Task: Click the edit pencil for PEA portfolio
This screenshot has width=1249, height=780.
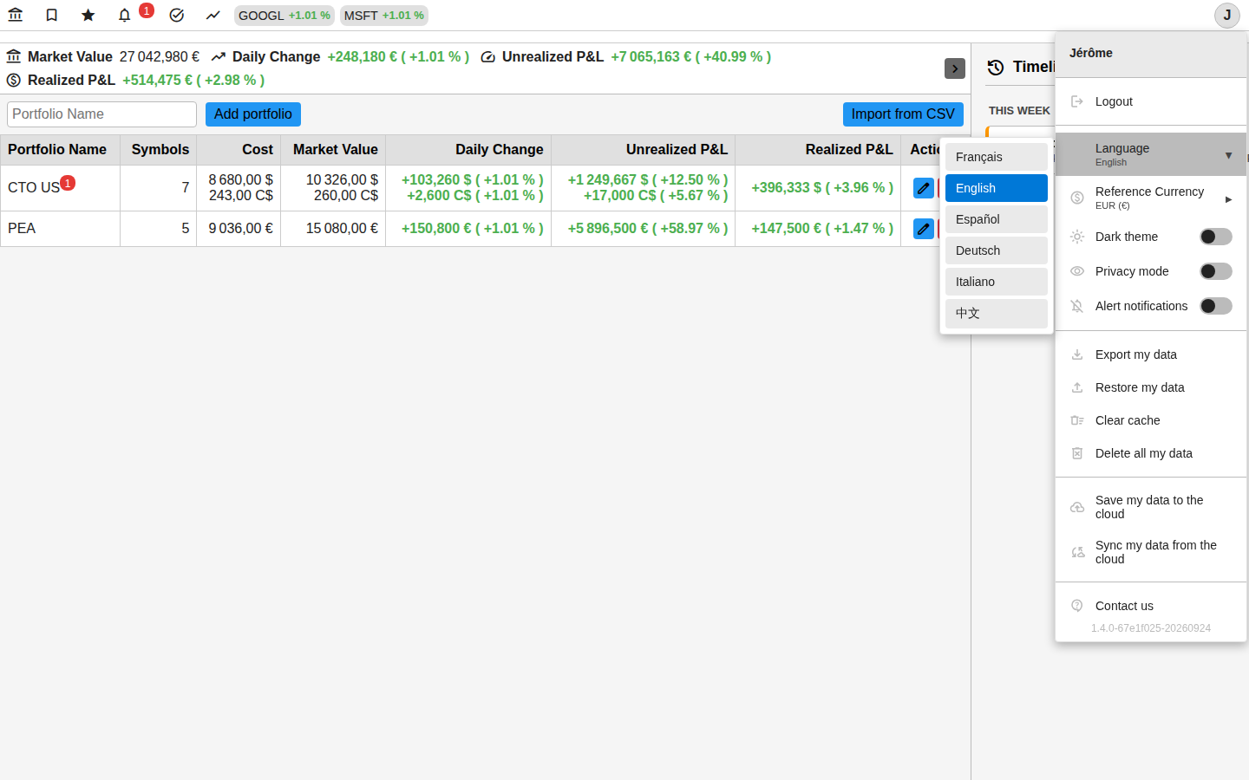Action: point(924,229)
